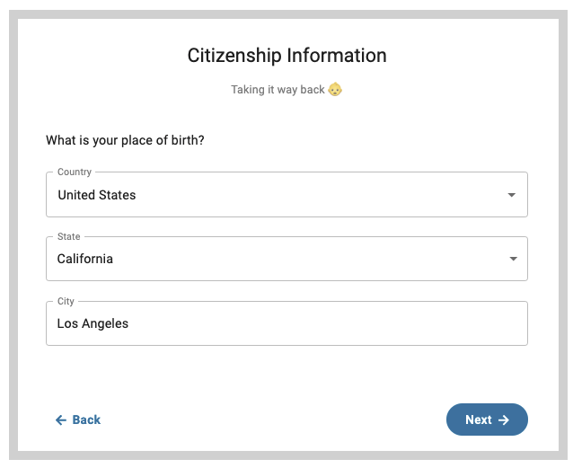Viewport: 573px width, 468px height.
Task: Go to the next step with Next
Action: pos(487,419)
